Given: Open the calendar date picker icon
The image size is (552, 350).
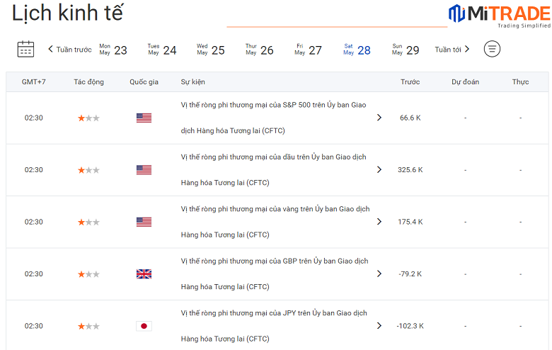Looking at the screenshot, I should 25,49.
